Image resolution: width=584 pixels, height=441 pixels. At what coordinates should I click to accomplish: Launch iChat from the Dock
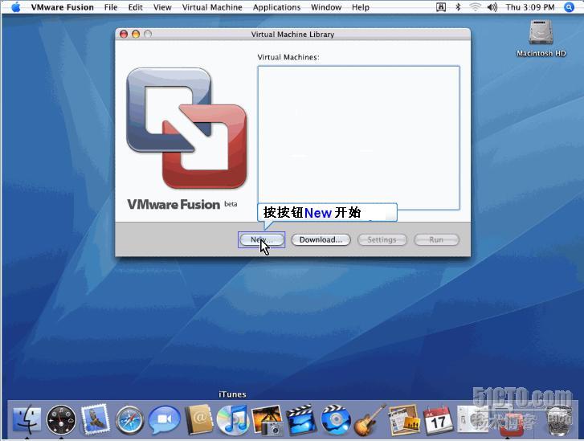tap(164, 420)
